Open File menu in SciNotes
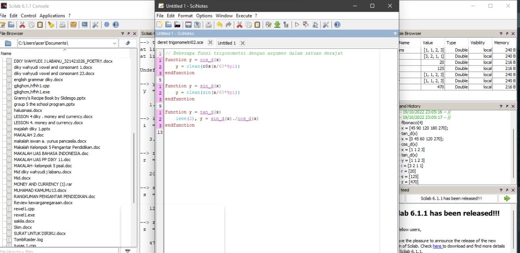This screenshot has width=520, height=253. coord(160,15)
